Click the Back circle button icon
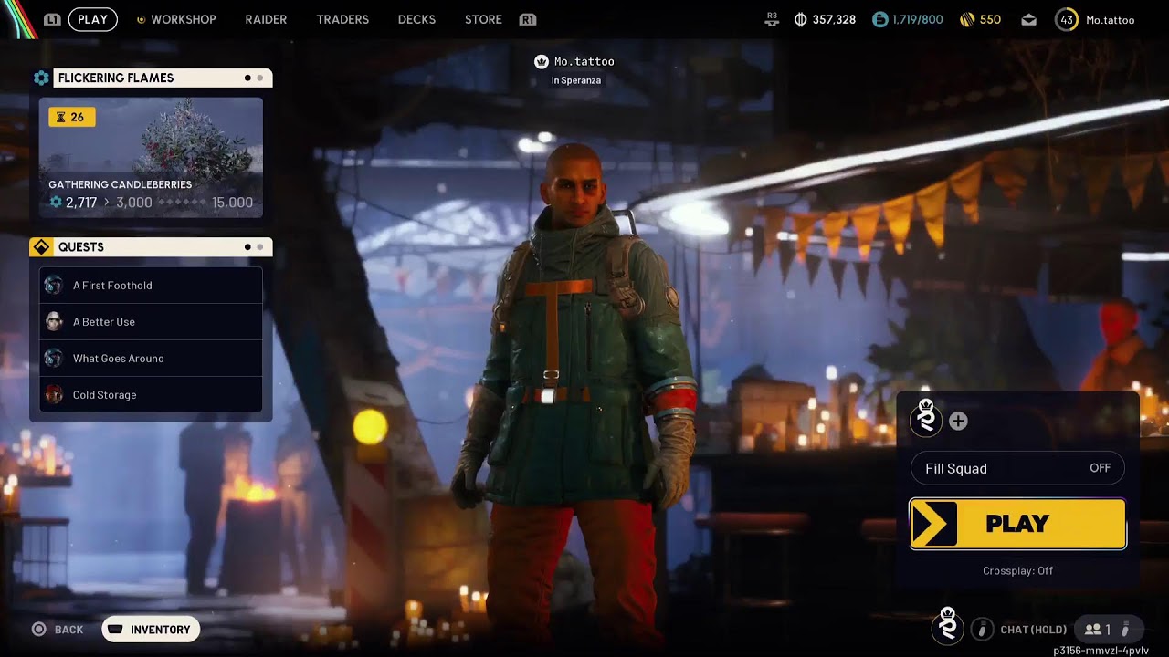 (x=39, y=630)
